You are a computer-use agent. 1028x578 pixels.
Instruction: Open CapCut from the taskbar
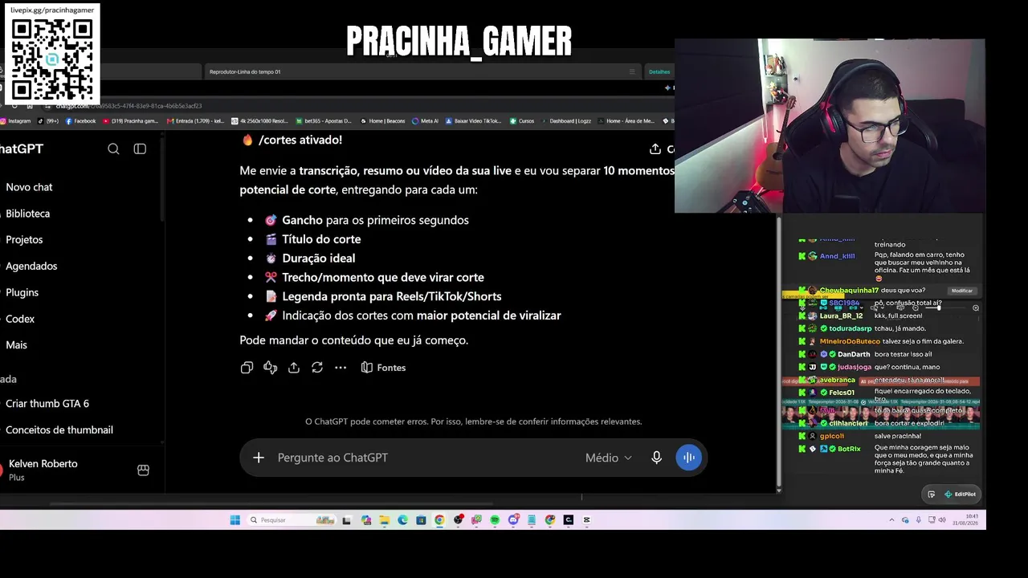coord(586,520)
